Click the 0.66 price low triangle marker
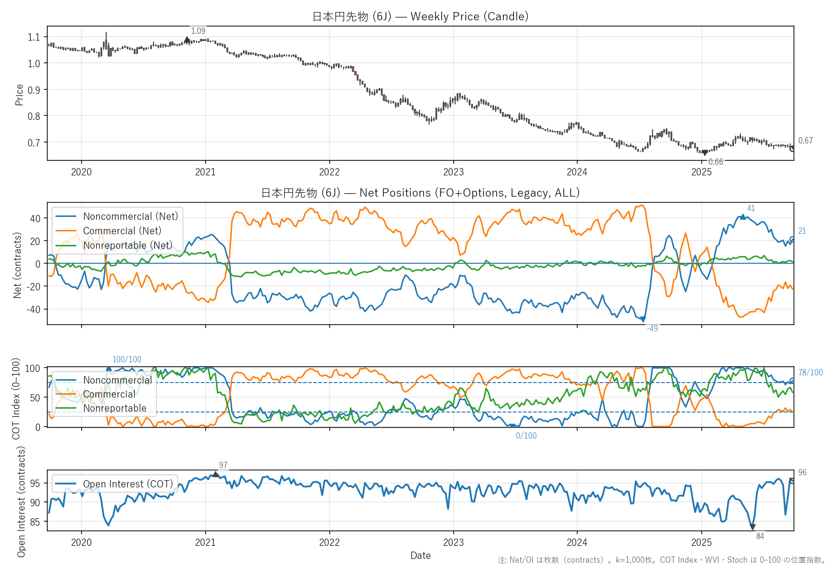 [x=705, y=153]
